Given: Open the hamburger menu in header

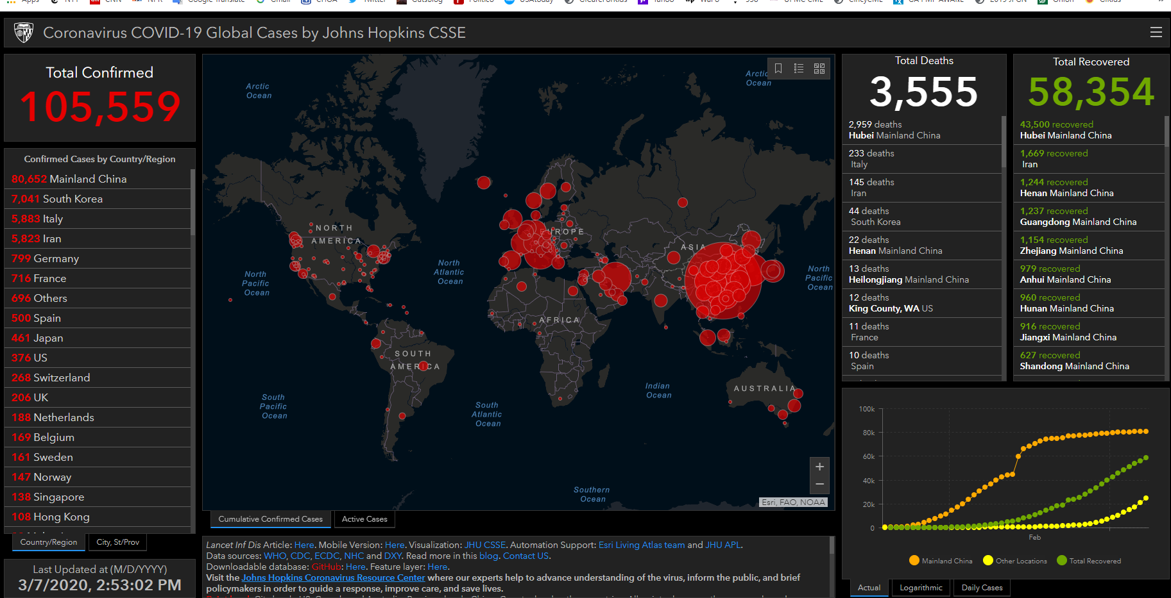Looking at the screenshot, I should pyautogui.click(x=1156, y=33).
